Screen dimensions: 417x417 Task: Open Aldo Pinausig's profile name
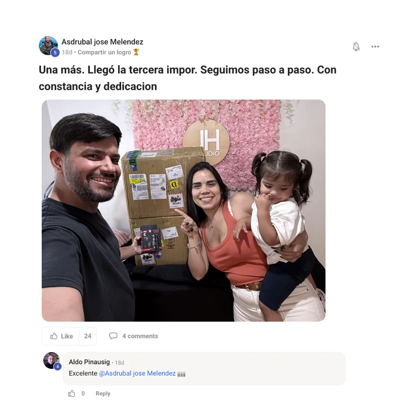point(89,362)
